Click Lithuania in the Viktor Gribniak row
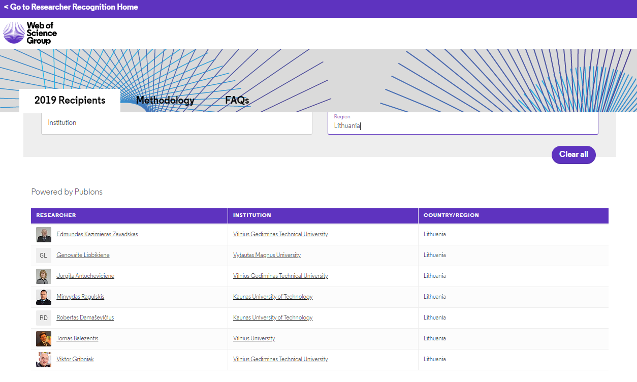 [x=435, y=359]
